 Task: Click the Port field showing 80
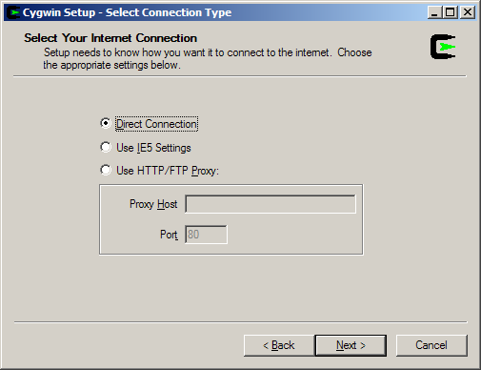(x=206, y=235)
